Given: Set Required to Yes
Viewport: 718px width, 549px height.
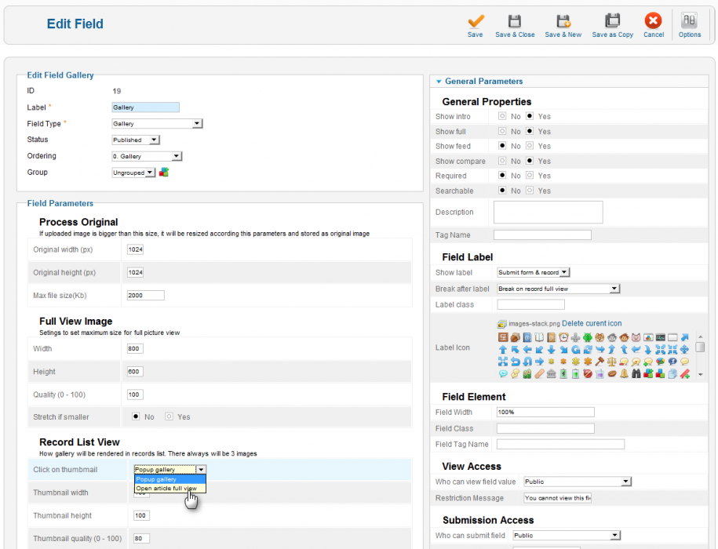Looking at the screenshot, I should (x=530, y=176).
